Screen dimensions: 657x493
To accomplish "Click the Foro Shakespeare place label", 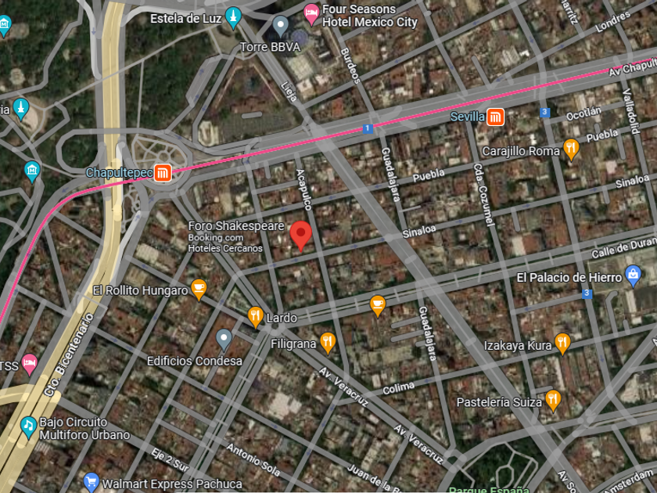I will coord(236,226).
